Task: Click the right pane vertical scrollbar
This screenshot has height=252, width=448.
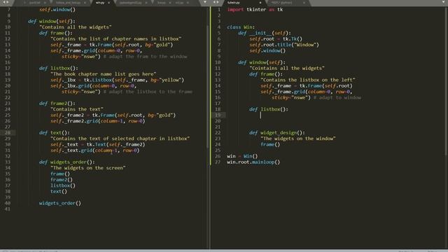Action: [x=447, y=81]
